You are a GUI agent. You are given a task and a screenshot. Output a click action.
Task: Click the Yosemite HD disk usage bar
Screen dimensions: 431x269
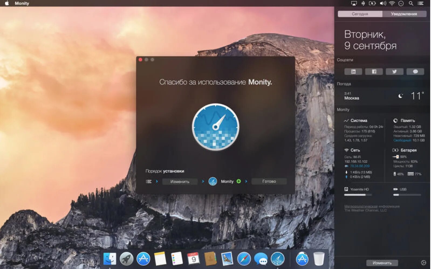point(358,195)
